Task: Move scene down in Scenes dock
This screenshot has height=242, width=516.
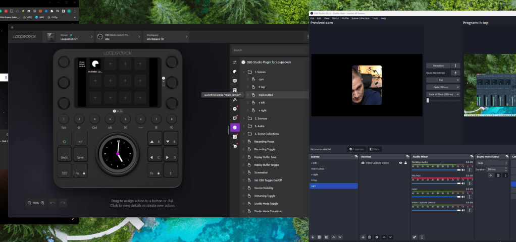Action: (340, 237)
